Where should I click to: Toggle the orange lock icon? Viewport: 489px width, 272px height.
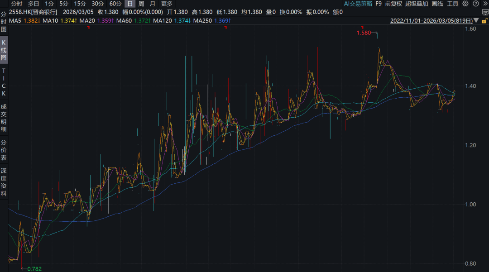(x=484, y=21)
